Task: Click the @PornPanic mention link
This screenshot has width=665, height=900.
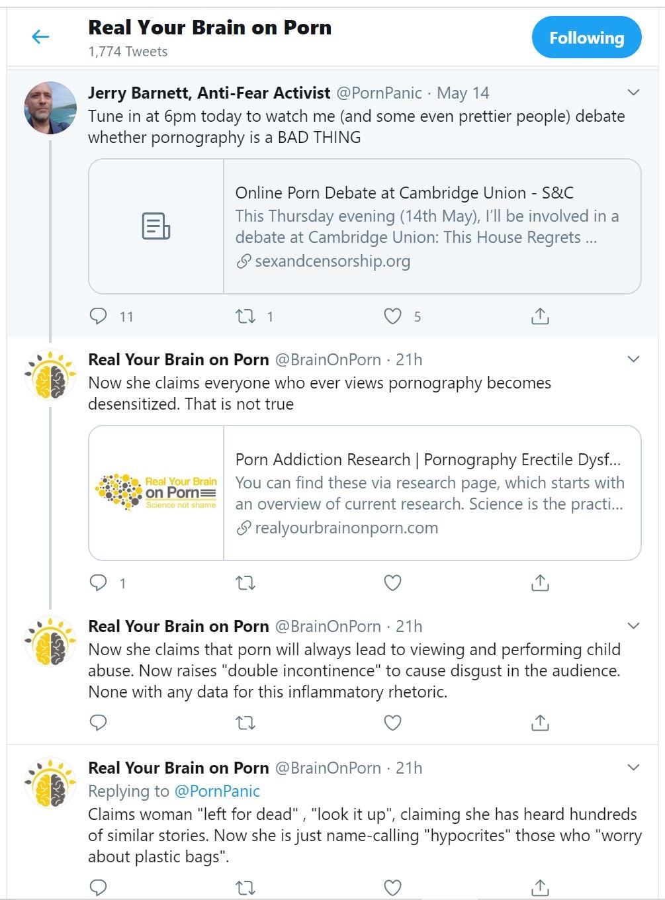Action: click(x=216, y=791)
